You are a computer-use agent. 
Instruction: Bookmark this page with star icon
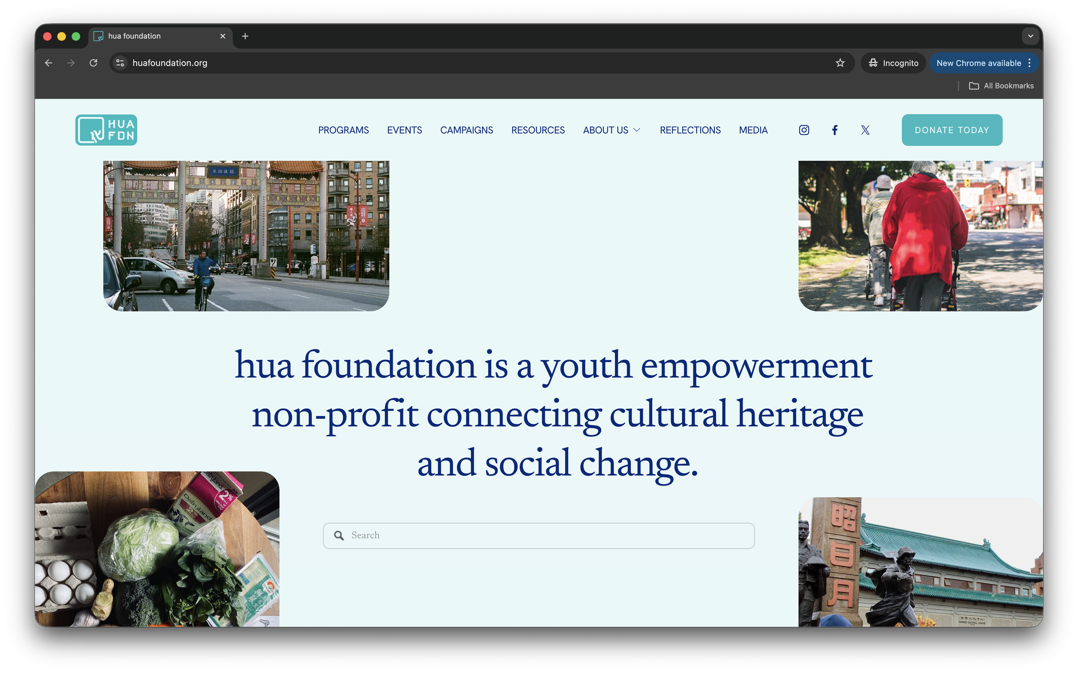[840, 63]
